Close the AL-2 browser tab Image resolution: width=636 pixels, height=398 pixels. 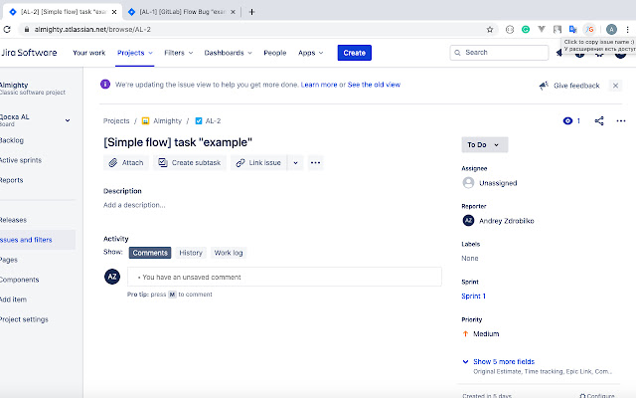point(114,12)
